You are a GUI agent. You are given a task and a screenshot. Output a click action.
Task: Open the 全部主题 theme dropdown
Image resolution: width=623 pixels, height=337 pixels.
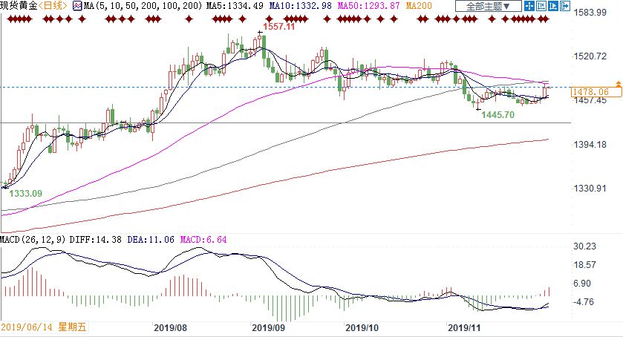488,6
